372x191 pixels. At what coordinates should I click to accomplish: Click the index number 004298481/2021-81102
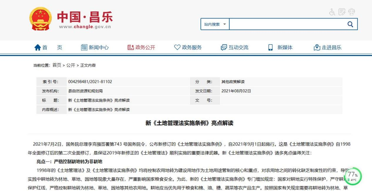point(90,82)
